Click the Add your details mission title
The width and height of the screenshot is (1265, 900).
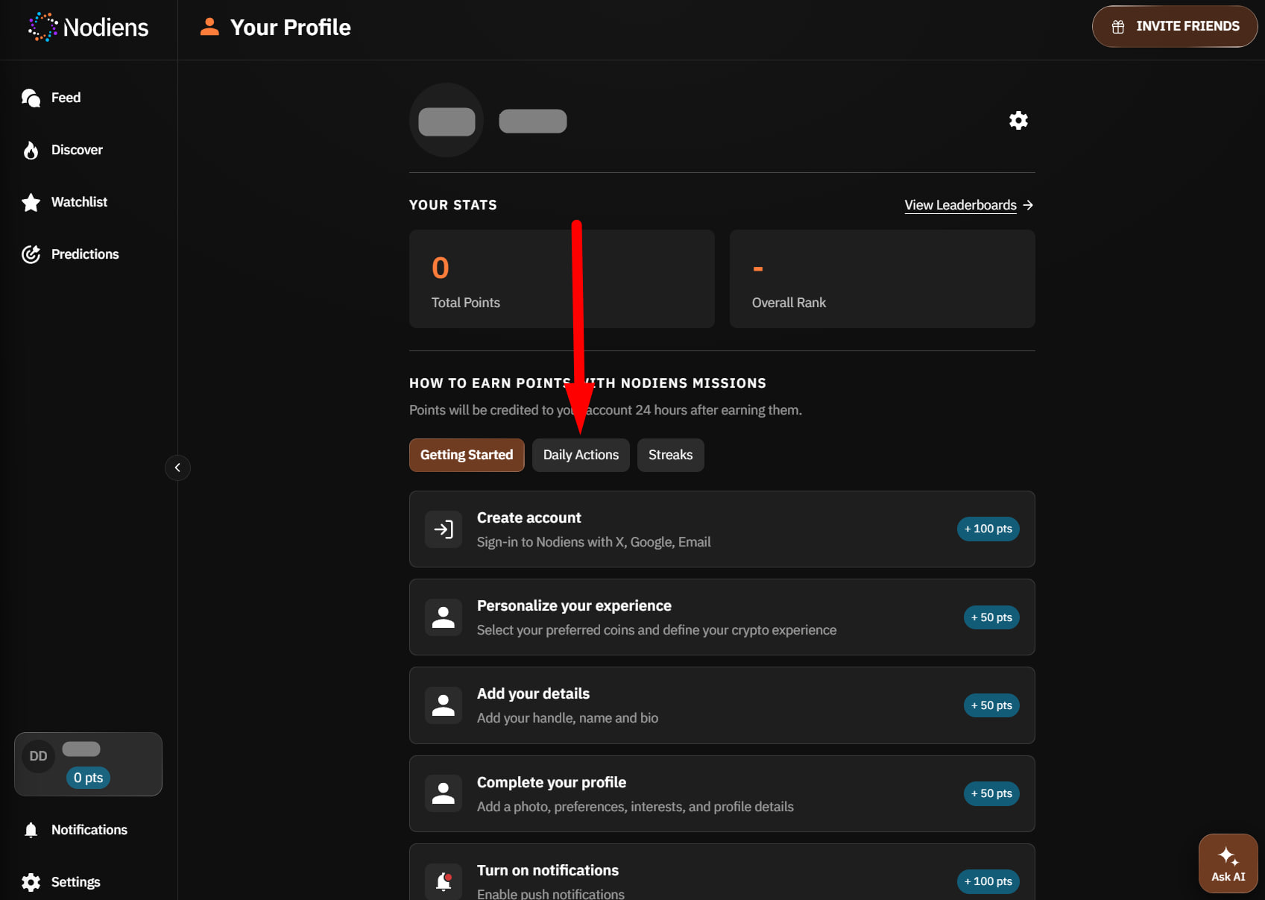coord(533,693)
